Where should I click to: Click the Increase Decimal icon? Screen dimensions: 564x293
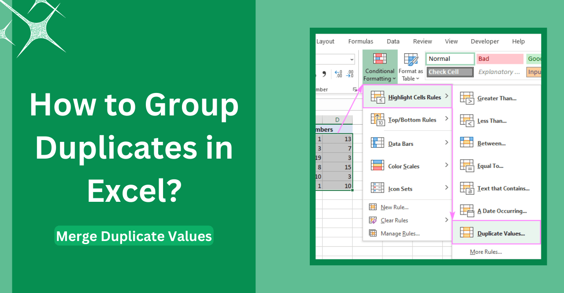[x=338, y=74]
